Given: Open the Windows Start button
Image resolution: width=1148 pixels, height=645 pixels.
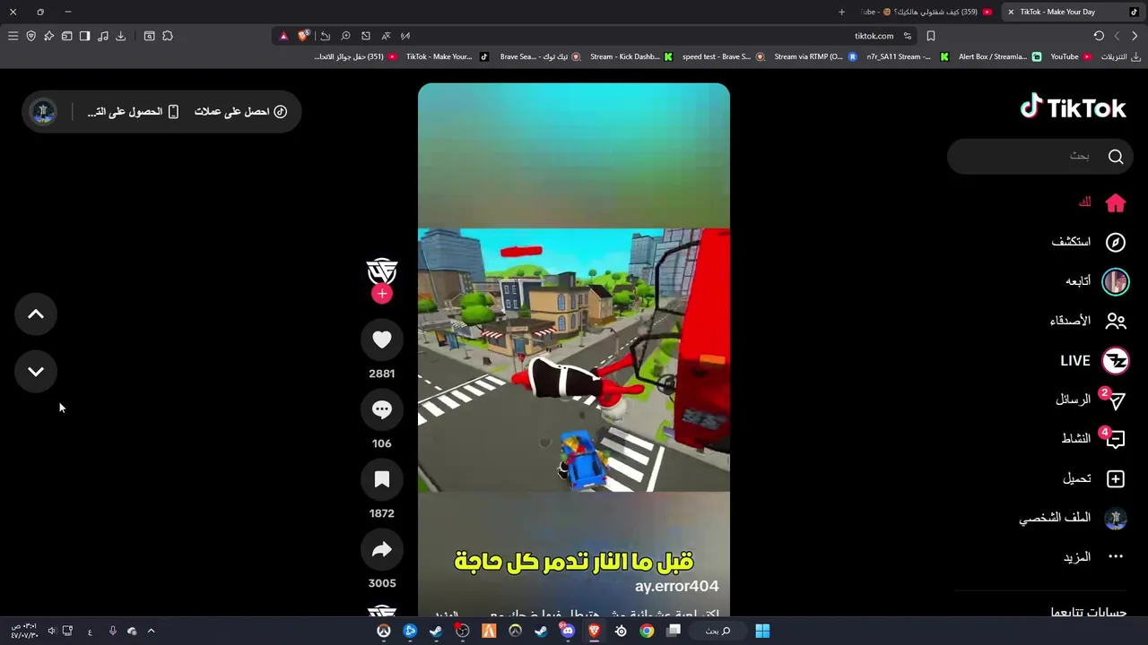Looking at the screenshot, I should click(762, 631).
